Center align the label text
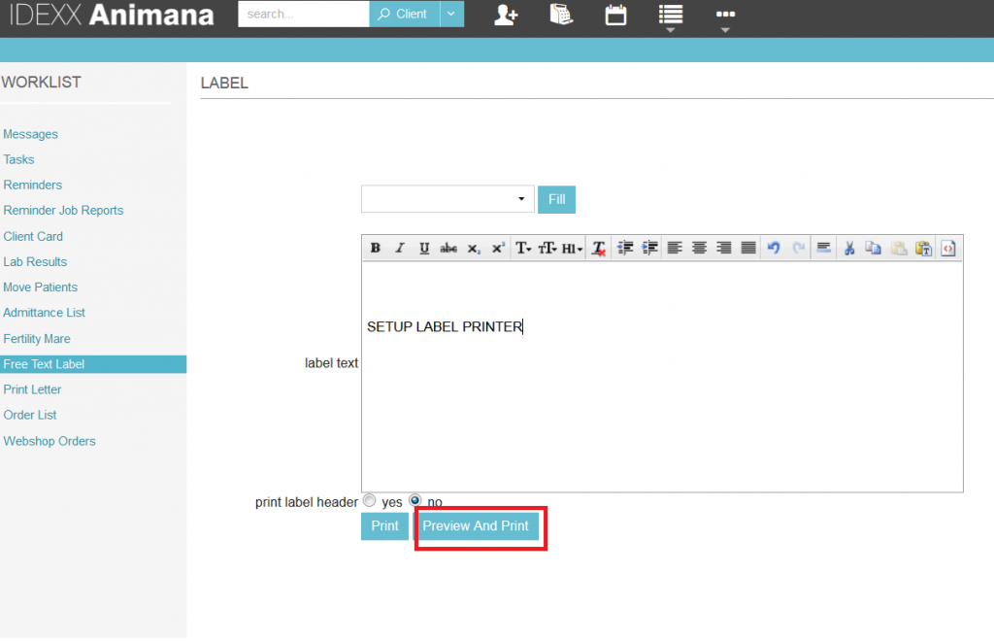994x641 pixels. 699,249
